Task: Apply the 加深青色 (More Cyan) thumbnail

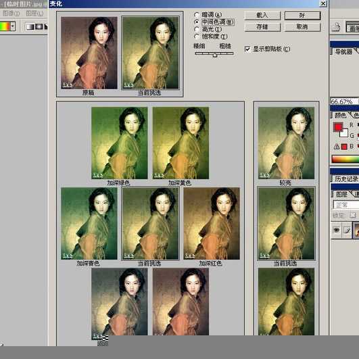Action: coord(89,224)
